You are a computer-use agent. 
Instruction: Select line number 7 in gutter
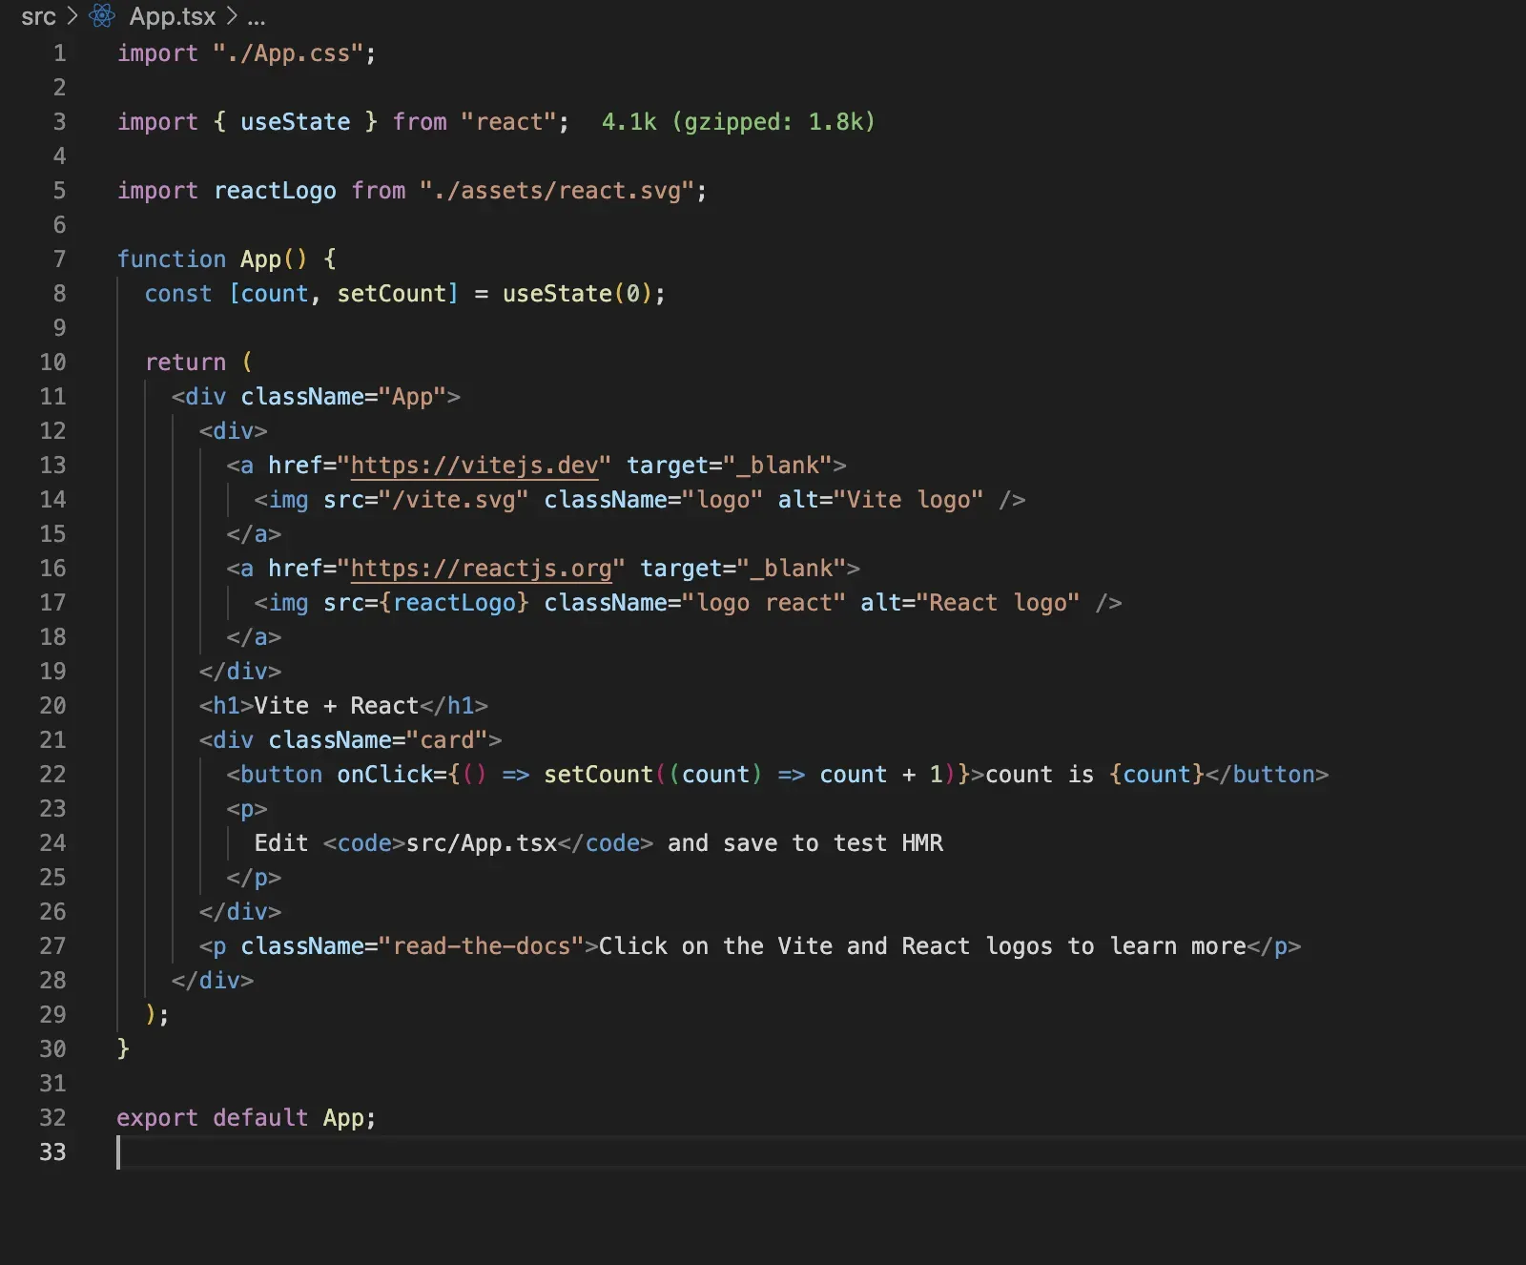pos(59,259)
